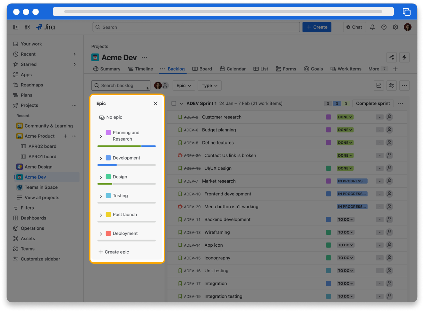Open the Acme Dev project more actions menu
This screenshot has width=424, height=312.
click(x=144, y=57)
